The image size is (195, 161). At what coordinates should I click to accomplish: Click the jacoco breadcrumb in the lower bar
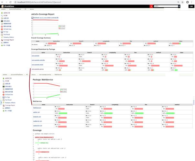[x=34, y=75]
